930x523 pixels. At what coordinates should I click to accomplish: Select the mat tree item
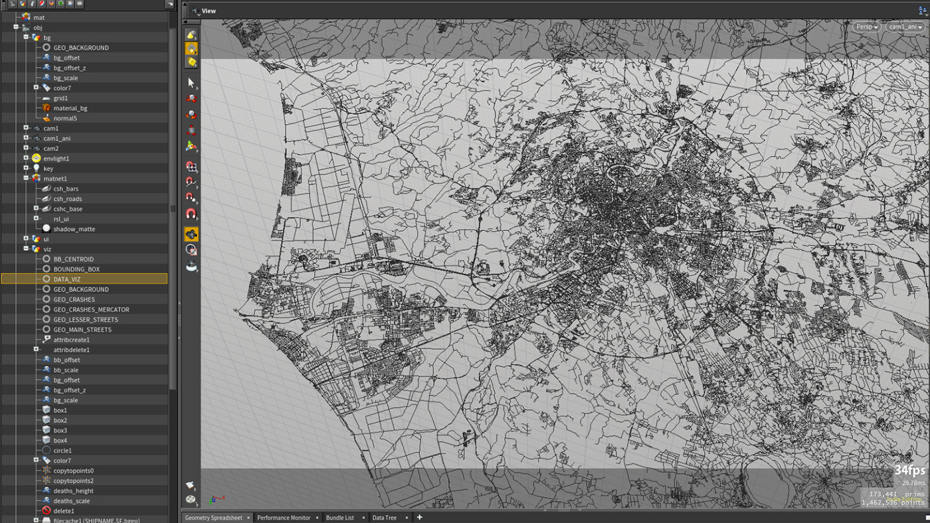[x=39, y=17]
